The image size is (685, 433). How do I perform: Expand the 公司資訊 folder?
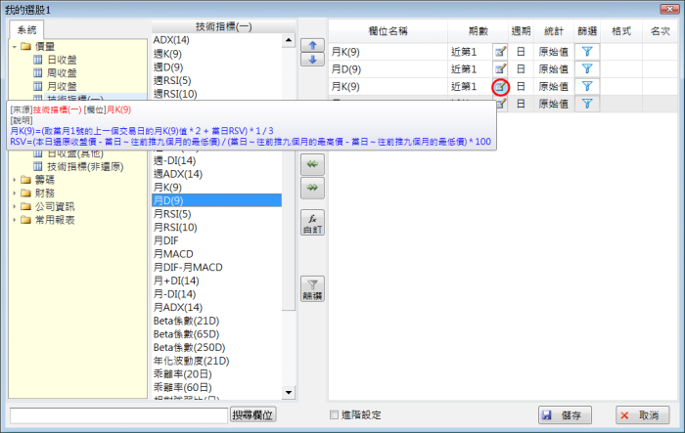(x=15, y=206)
